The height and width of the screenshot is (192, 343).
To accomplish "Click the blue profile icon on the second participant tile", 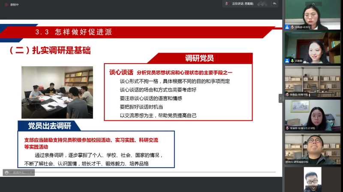I will (287, 61).
